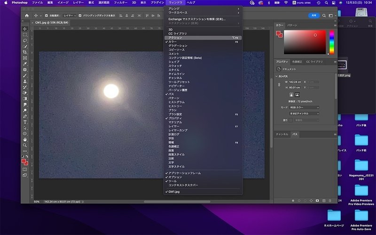The image size is (376, 235).
Task: Select the Dodge tool
Action: click(25, 110)
